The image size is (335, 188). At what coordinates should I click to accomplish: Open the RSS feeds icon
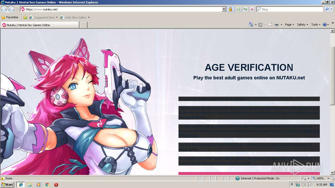pos(260,25)
